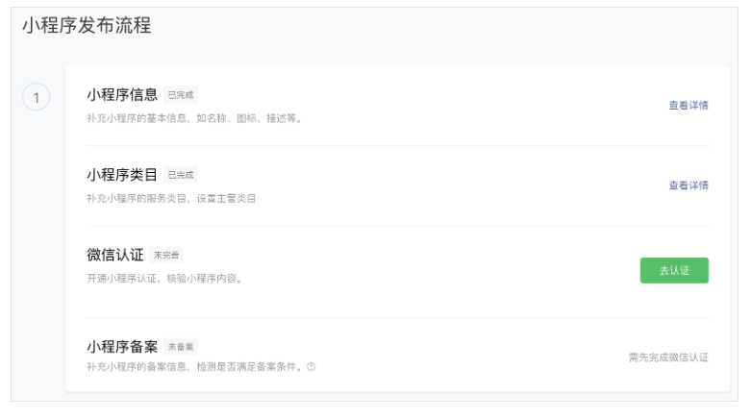This screenshot has height=419, width=752.
Task: Click the 小程序备案 heading
Action: [x=122, y=346]
